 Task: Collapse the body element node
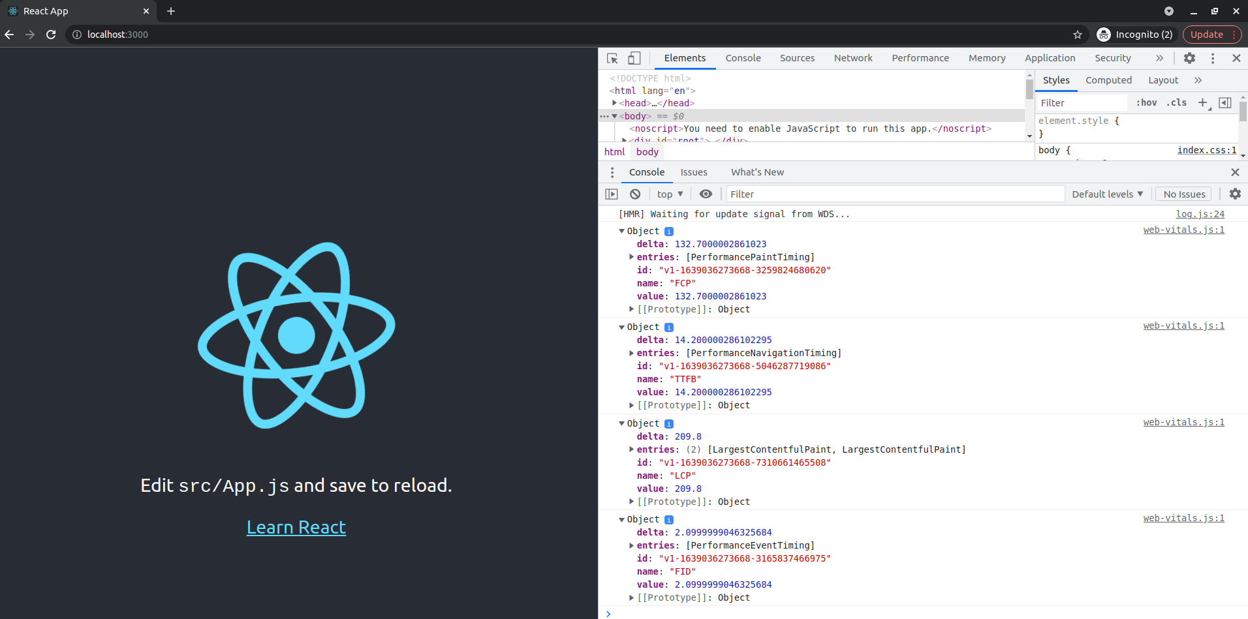tap(614, 116)
